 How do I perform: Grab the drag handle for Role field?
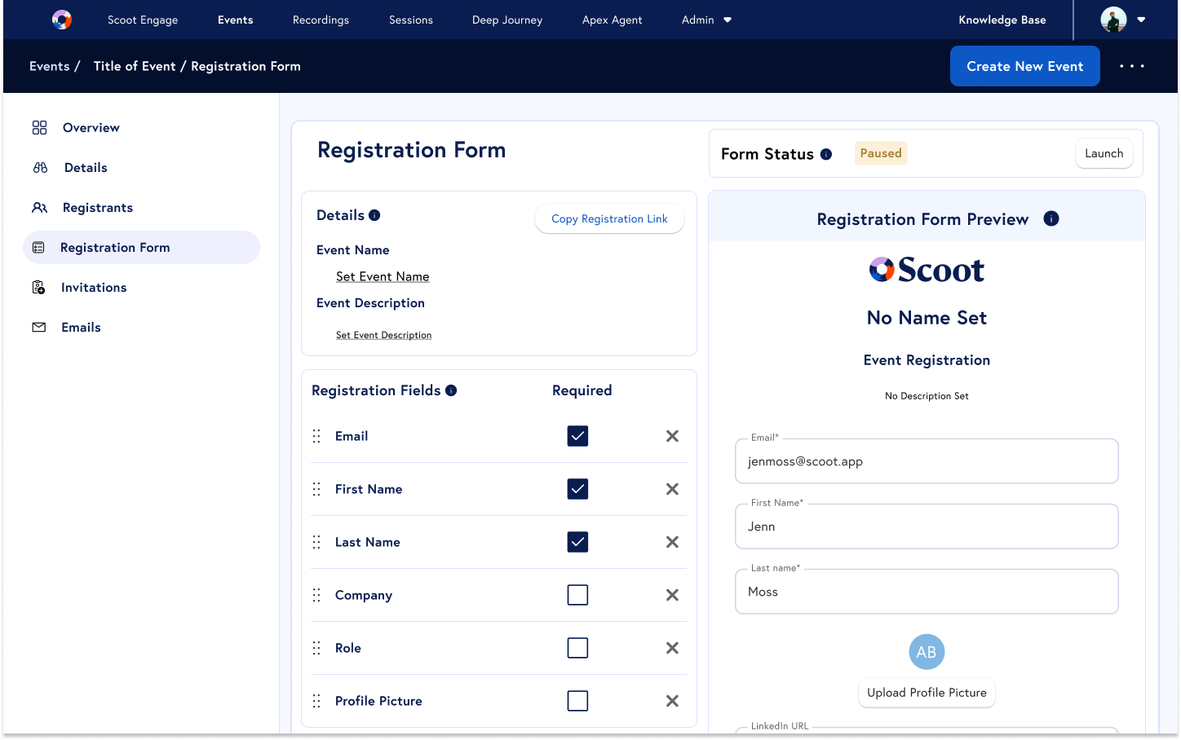(x=316, y=648)
